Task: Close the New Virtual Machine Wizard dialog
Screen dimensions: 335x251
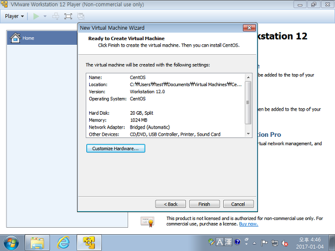Action: 249,27
